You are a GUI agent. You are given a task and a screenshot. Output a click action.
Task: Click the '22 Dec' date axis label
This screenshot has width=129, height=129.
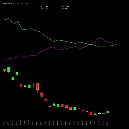click(91, 123)
